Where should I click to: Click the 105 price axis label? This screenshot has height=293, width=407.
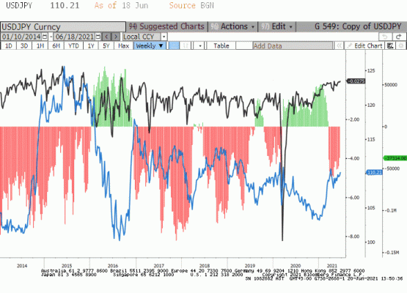point(371,208)
